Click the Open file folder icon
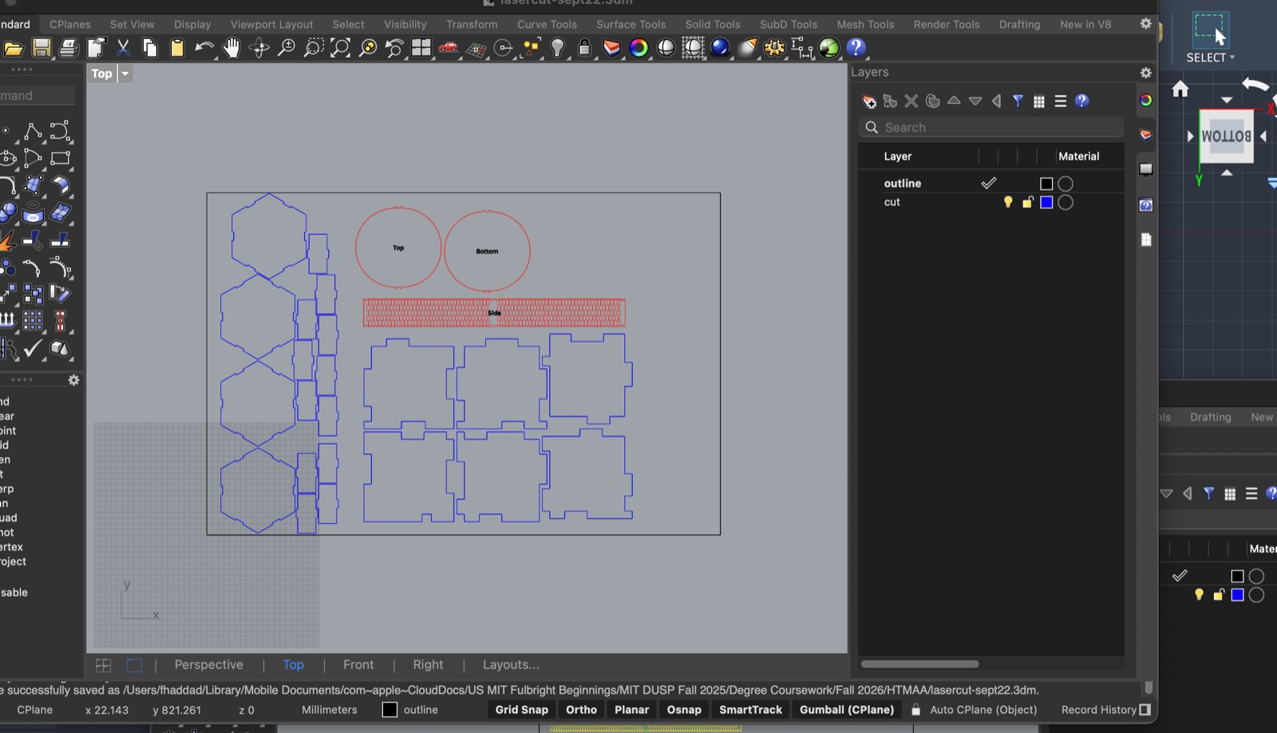This screenshot has height=733, width=1277. click(x=14, y=49)
